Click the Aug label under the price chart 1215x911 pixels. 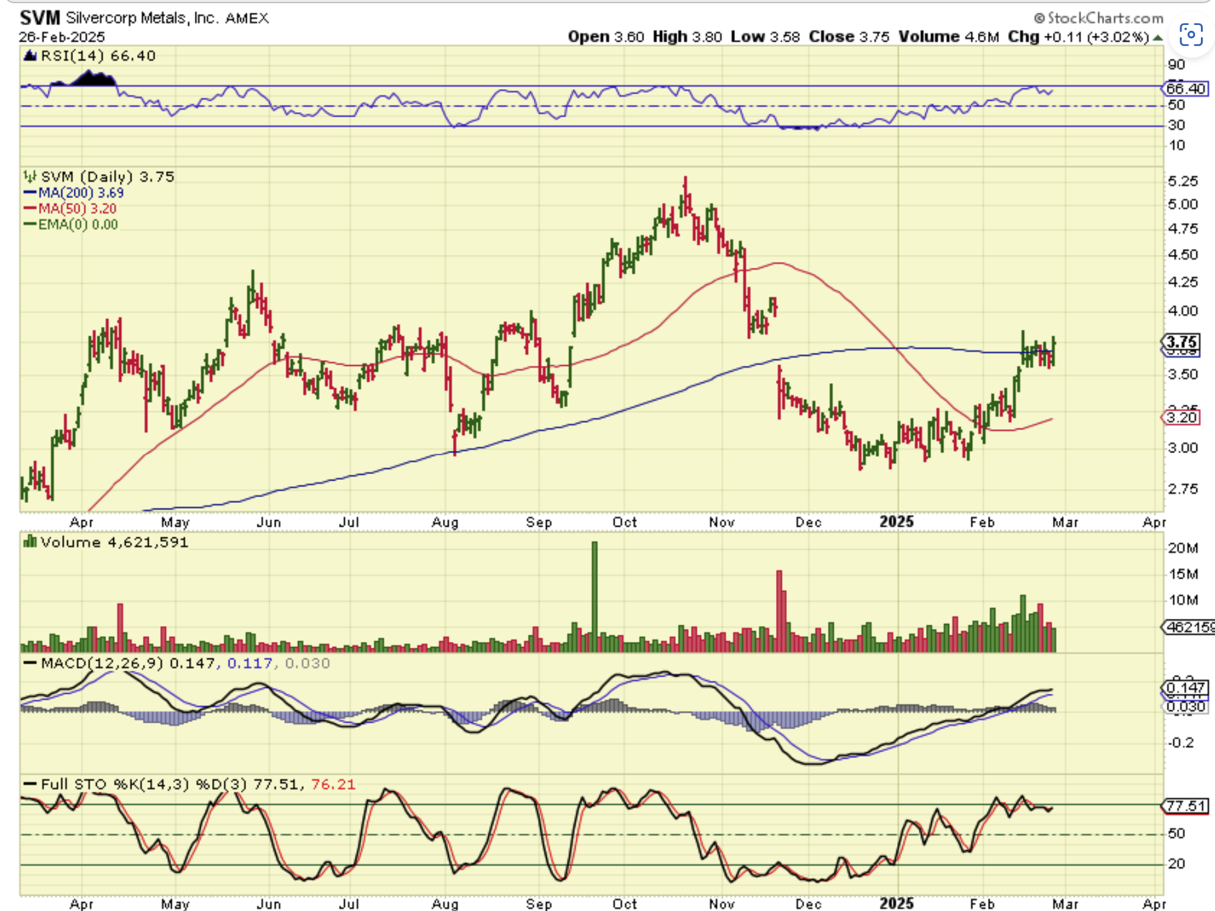coord(445,522)
